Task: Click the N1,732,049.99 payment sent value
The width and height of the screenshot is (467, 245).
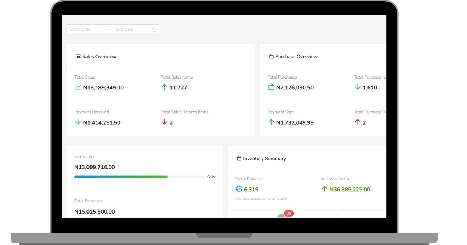Action: pyautogui.click(x=295, y=122)
